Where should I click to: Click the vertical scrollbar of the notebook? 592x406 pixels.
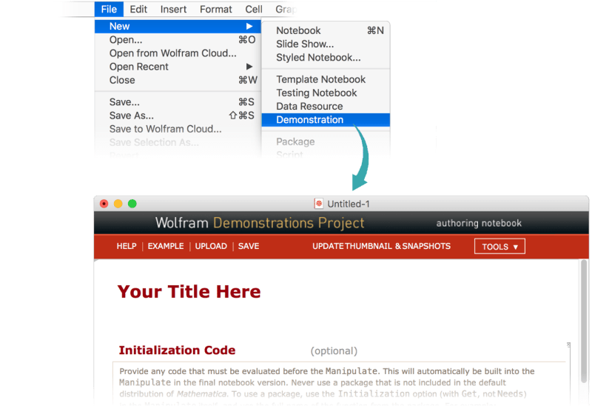point(584,322)
